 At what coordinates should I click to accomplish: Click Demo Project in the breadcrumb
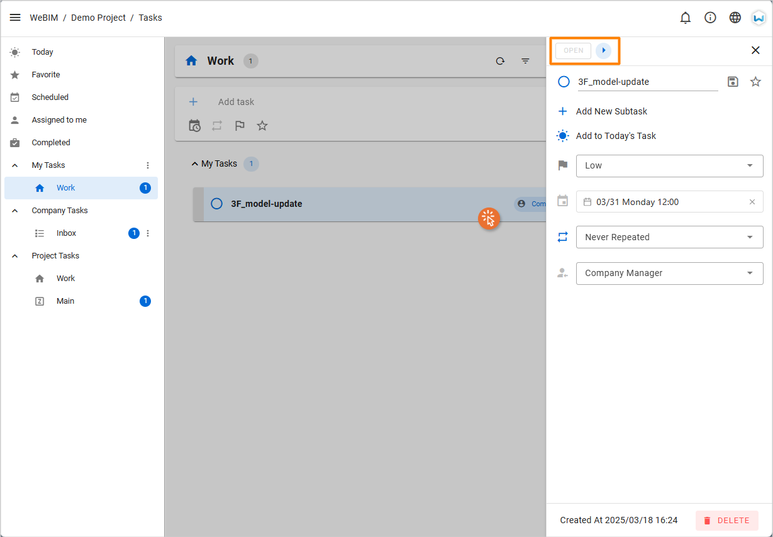click(98, 18)
